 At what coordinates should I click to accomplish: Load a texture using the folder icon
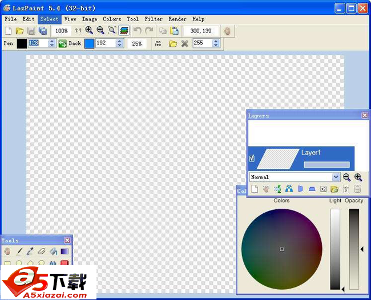pos(173,43)
